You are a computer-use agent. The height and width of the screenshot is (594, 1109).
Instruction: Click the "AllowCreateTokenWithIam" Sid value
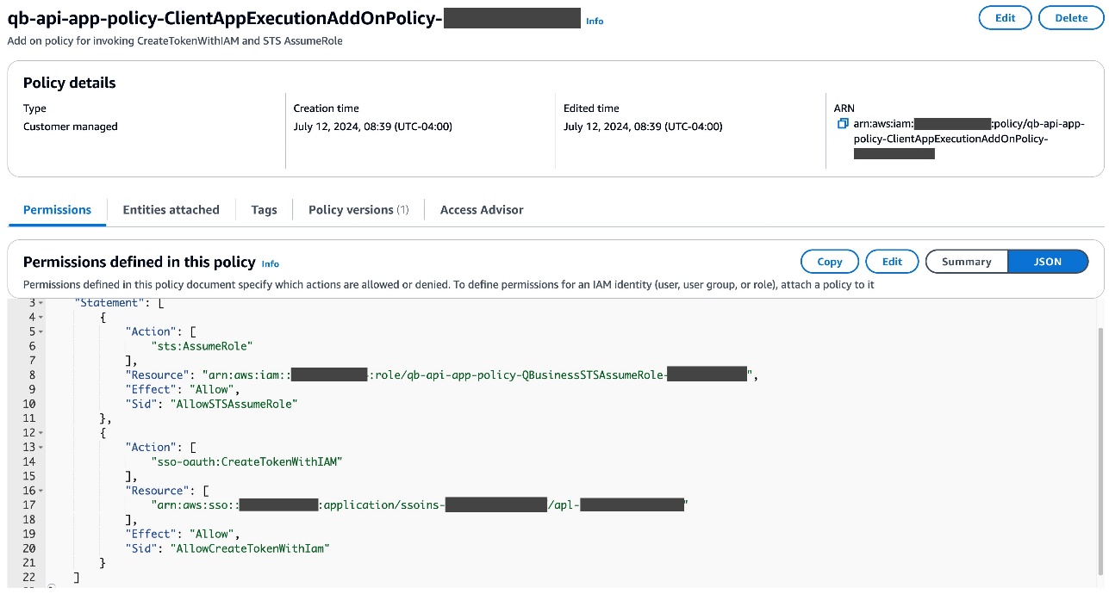tap(250, 548)
